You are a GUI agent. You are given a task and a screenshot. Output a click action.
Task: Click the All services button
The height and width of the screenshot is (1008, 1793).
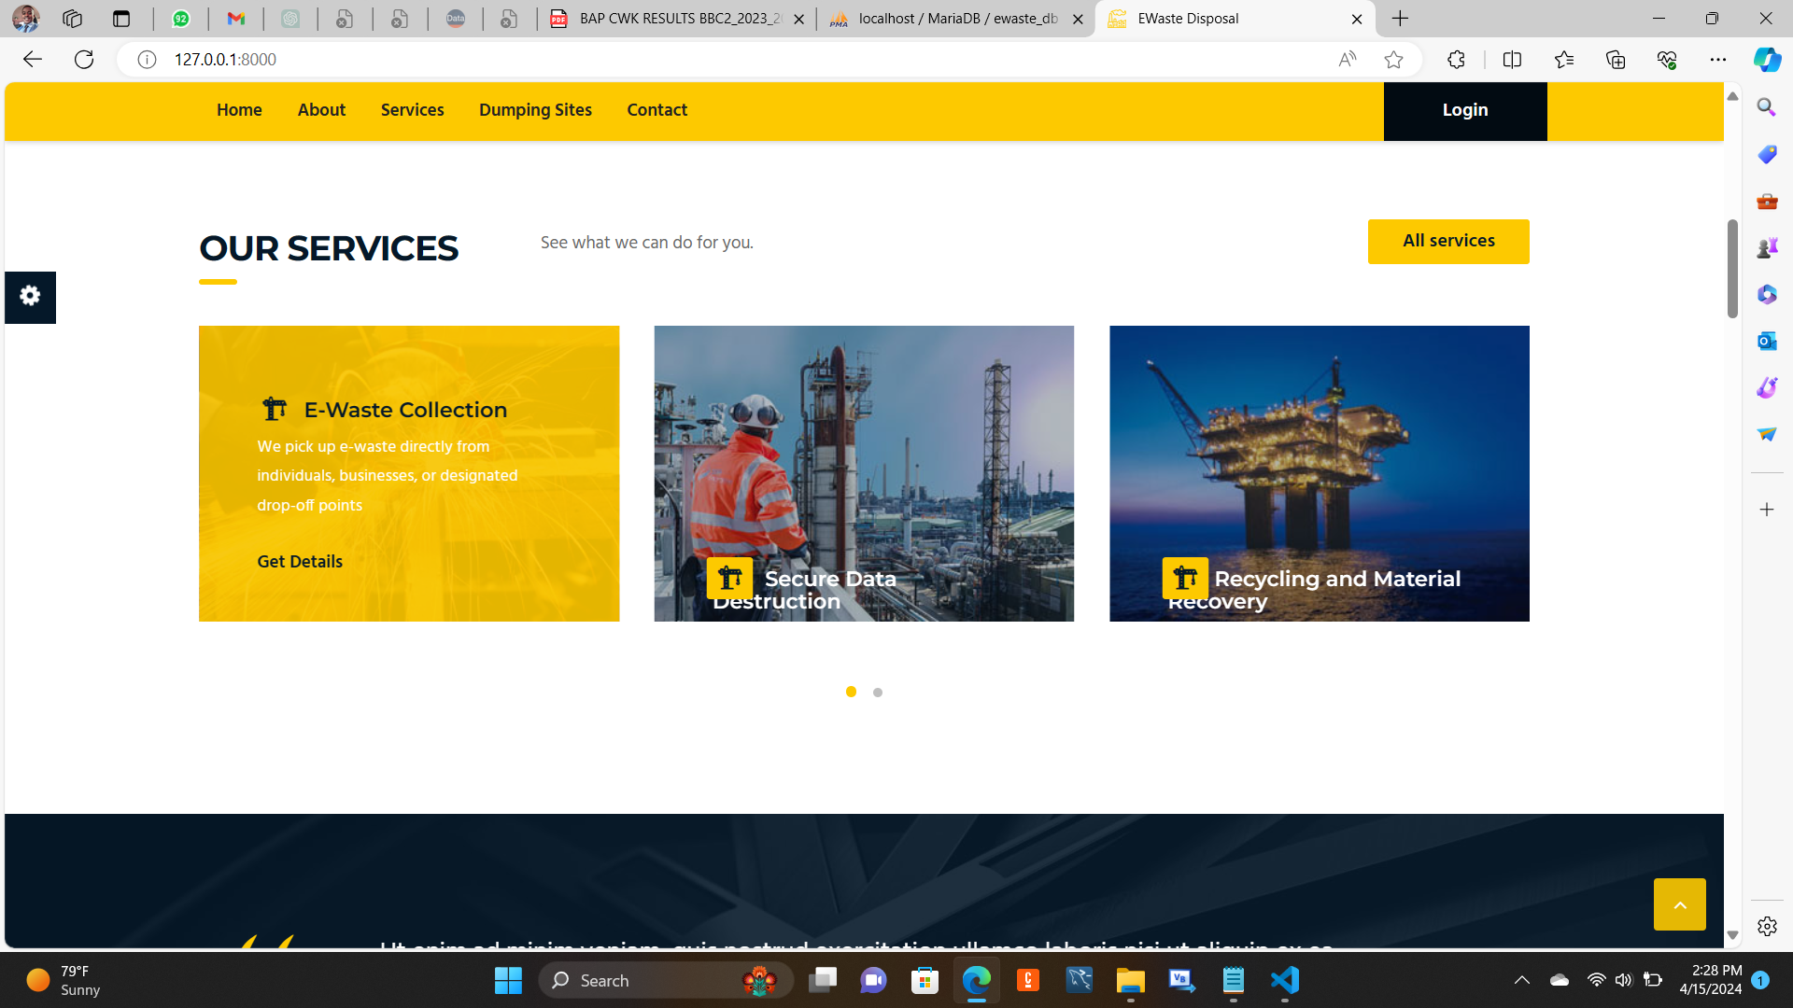tap(1447, 241)
